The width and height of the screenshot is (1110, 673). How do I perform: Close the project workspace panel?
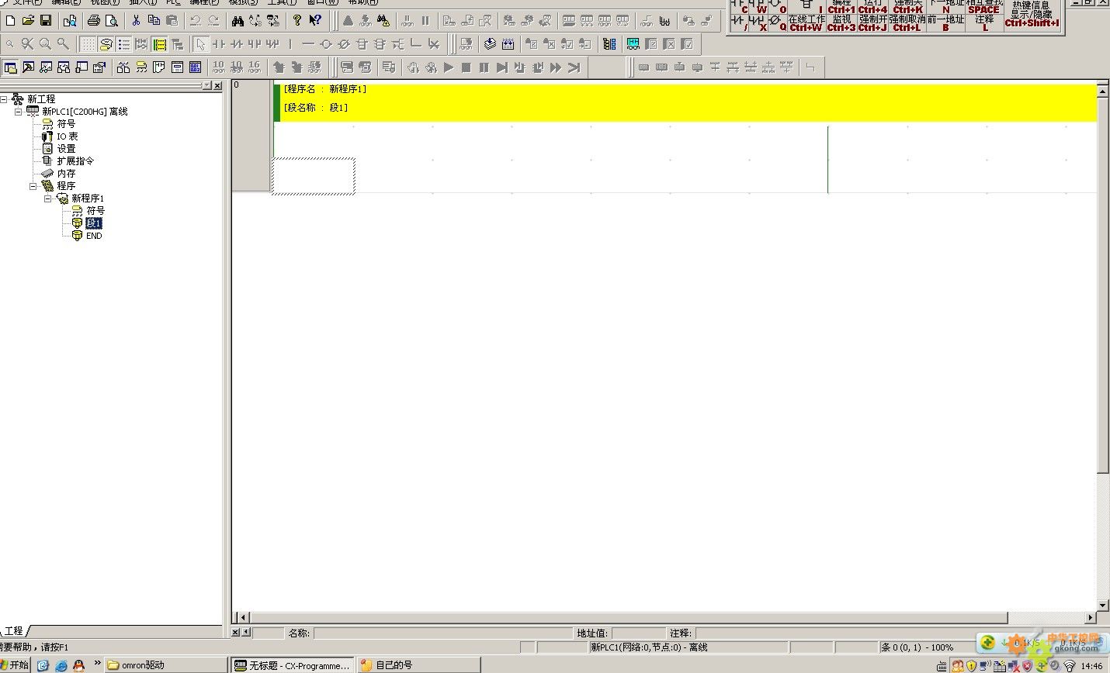click(217, 85)
